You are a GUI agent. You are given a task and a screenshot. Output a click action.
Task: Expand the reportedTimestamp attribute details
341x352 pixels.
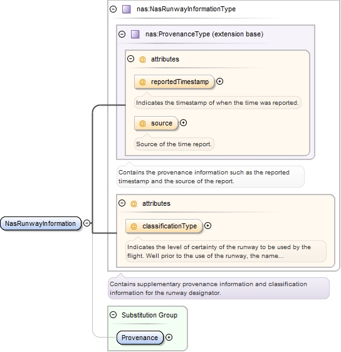[219, 82]
